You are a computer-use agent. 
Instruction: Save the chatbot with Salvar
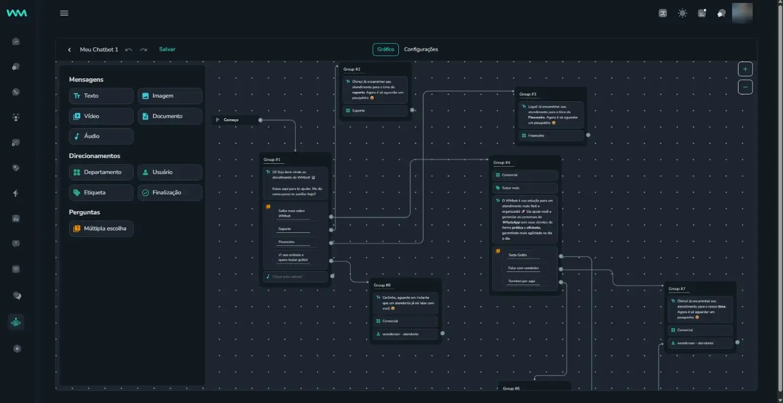click(x=167, y=49)
